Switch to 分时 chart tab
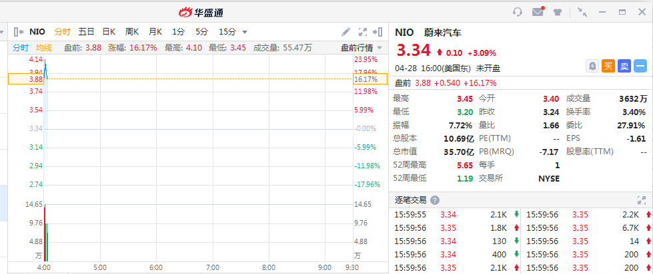 [x=63, y=32]
